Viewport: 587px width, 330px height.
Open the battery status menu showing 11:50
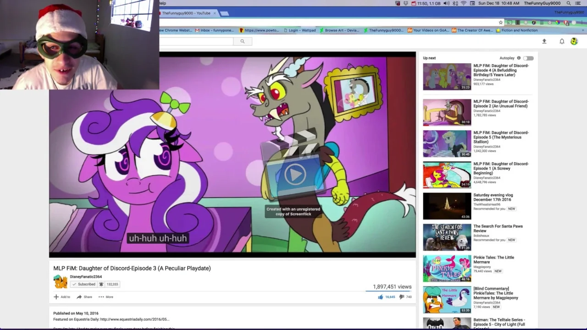tap(426, 3)
